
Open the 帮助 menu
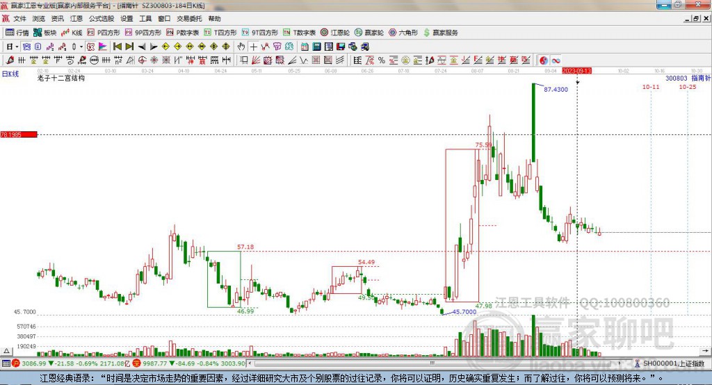(x=214, y=19)
